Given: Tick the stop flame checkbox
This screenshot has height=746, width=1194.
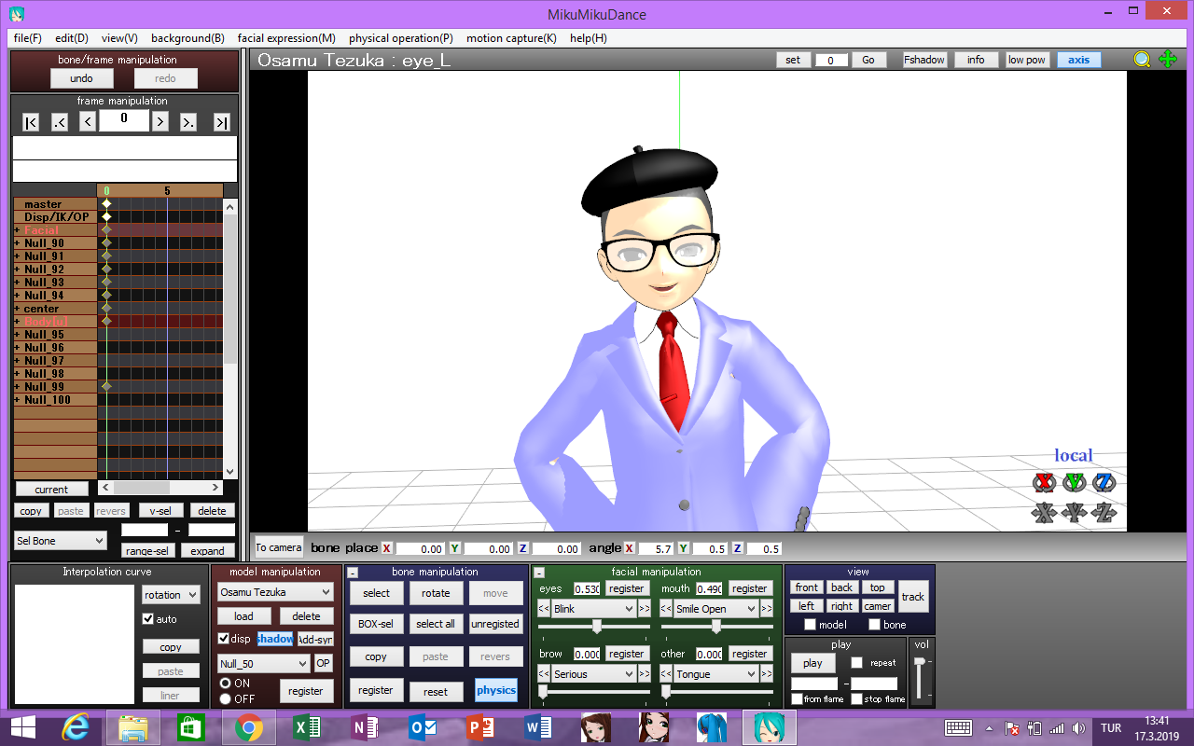Looking at the screenshot, I should (856, 699).
